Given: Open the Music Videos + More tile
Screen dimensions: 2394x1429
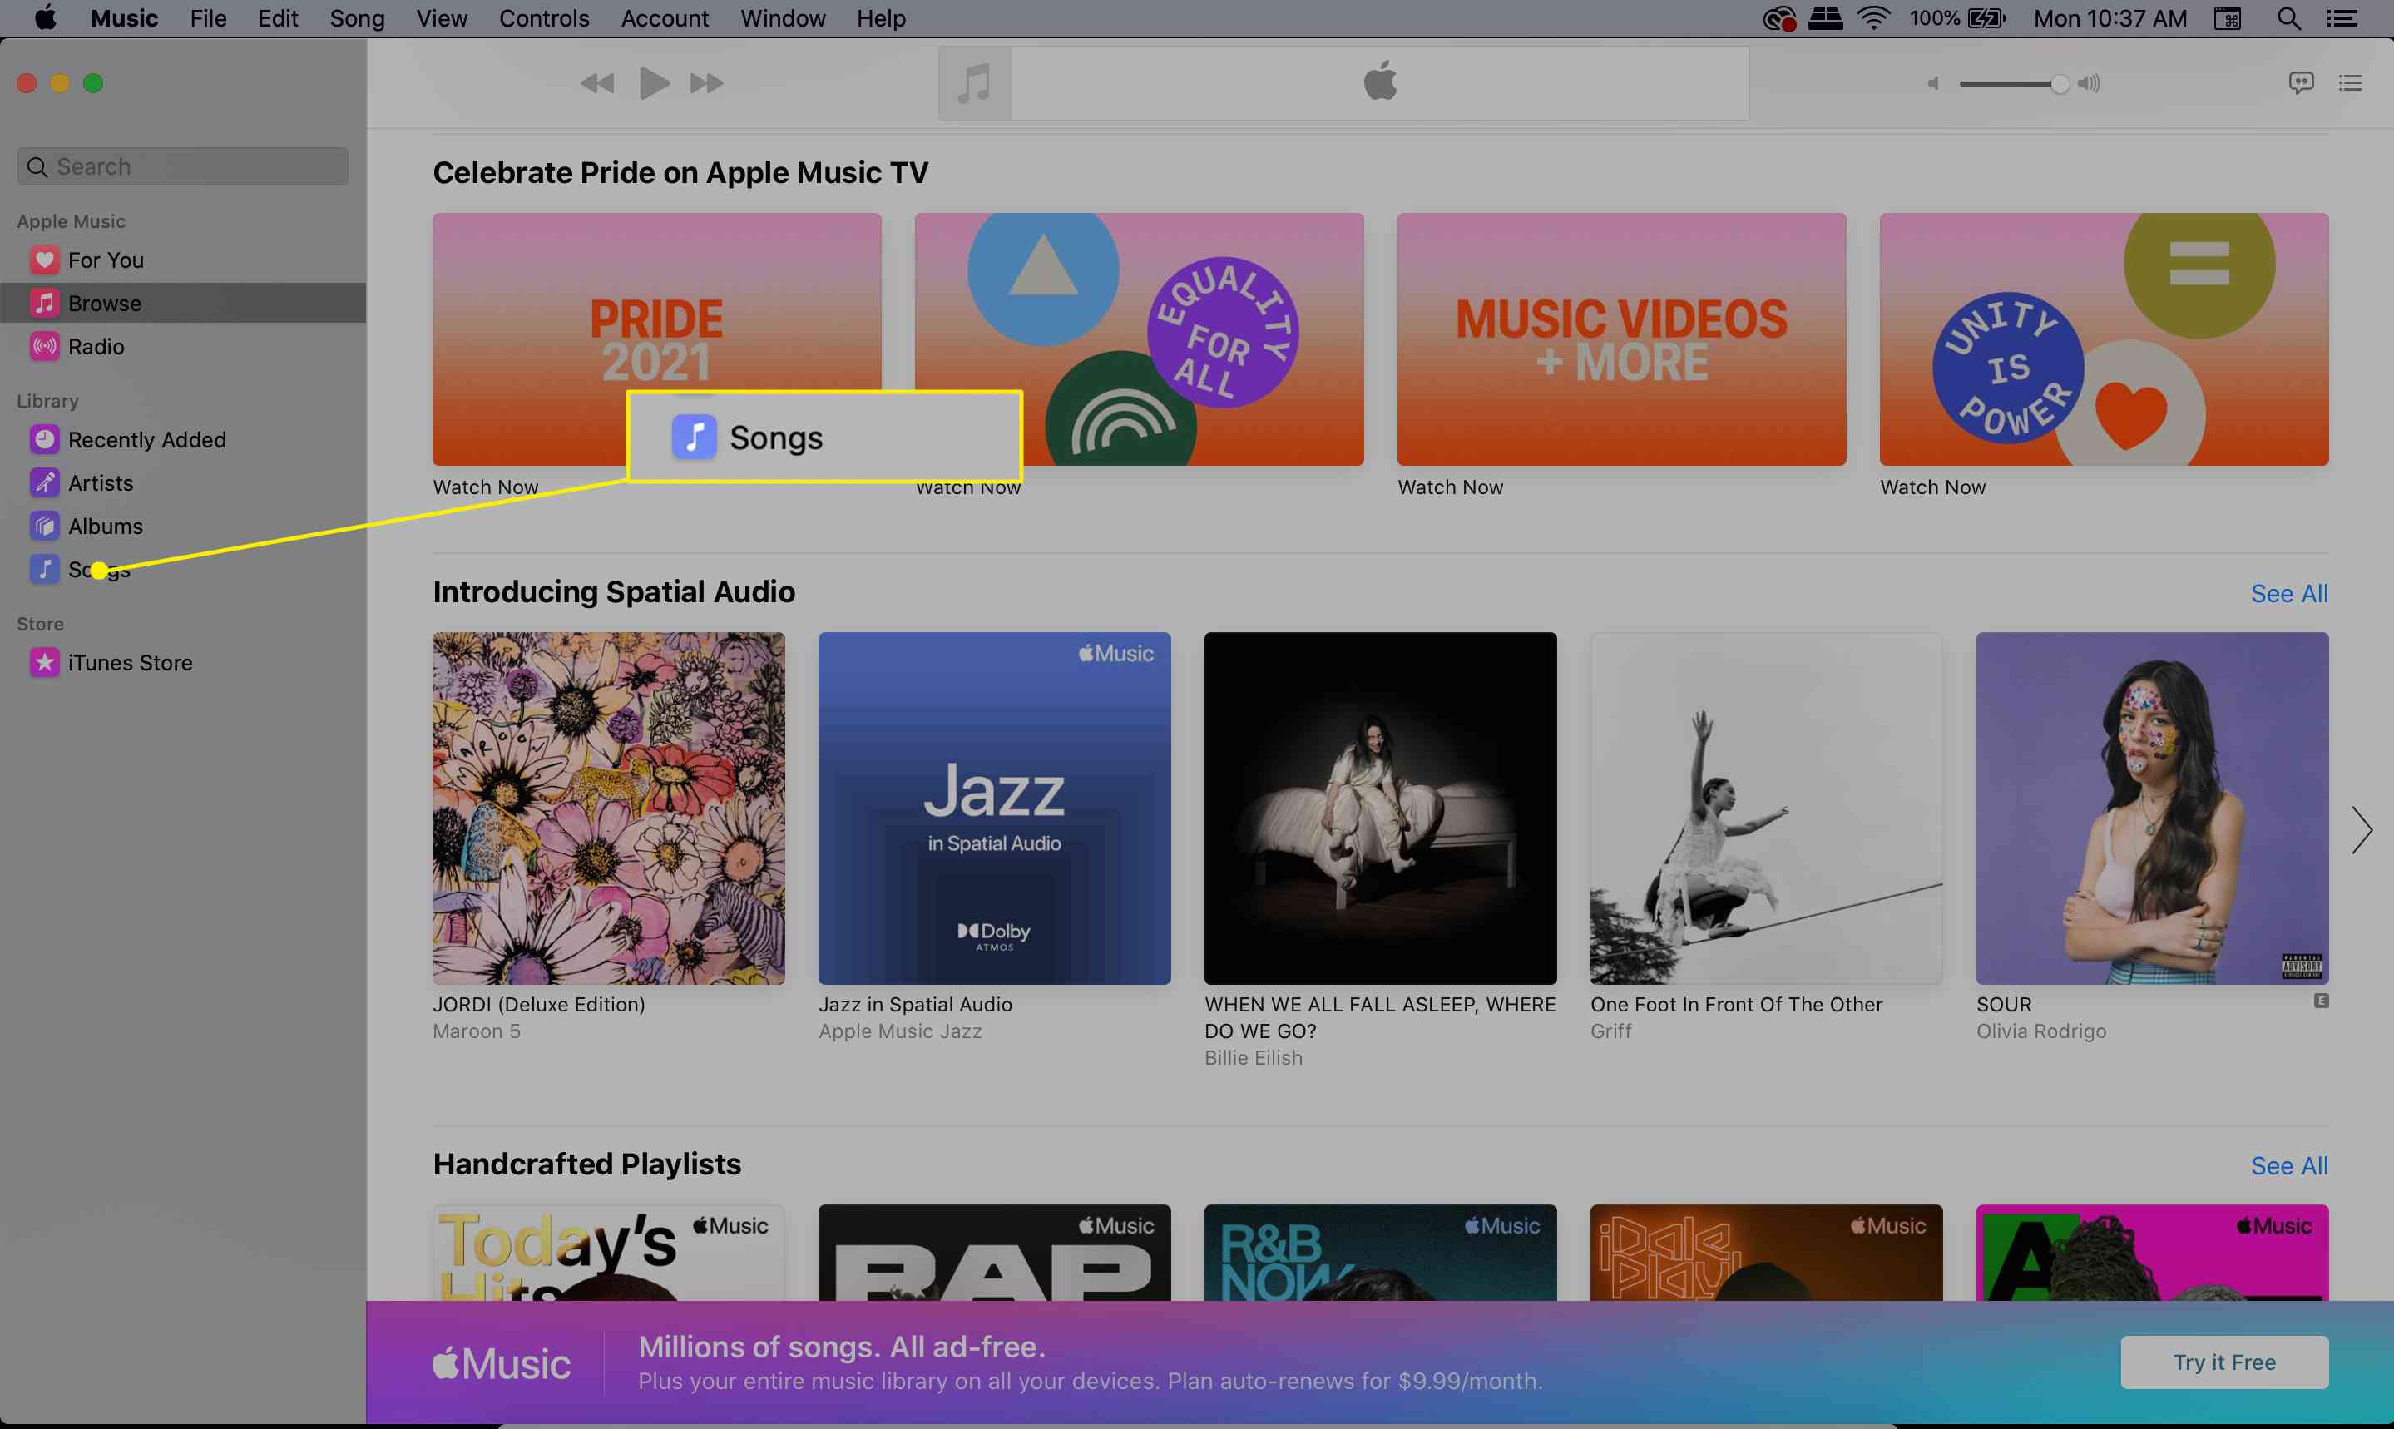Looking at the screenshot, I should tap(1622, 339).
